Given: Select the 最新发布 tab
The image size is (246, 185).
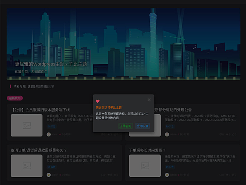Looking at the screenshot, I should coord(15,98).
